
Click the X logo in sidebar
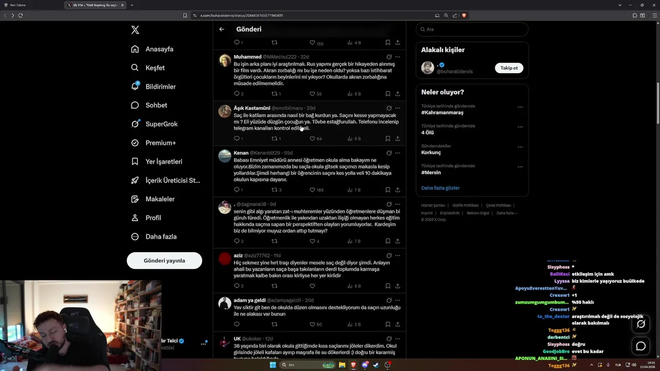click(135, 30)
